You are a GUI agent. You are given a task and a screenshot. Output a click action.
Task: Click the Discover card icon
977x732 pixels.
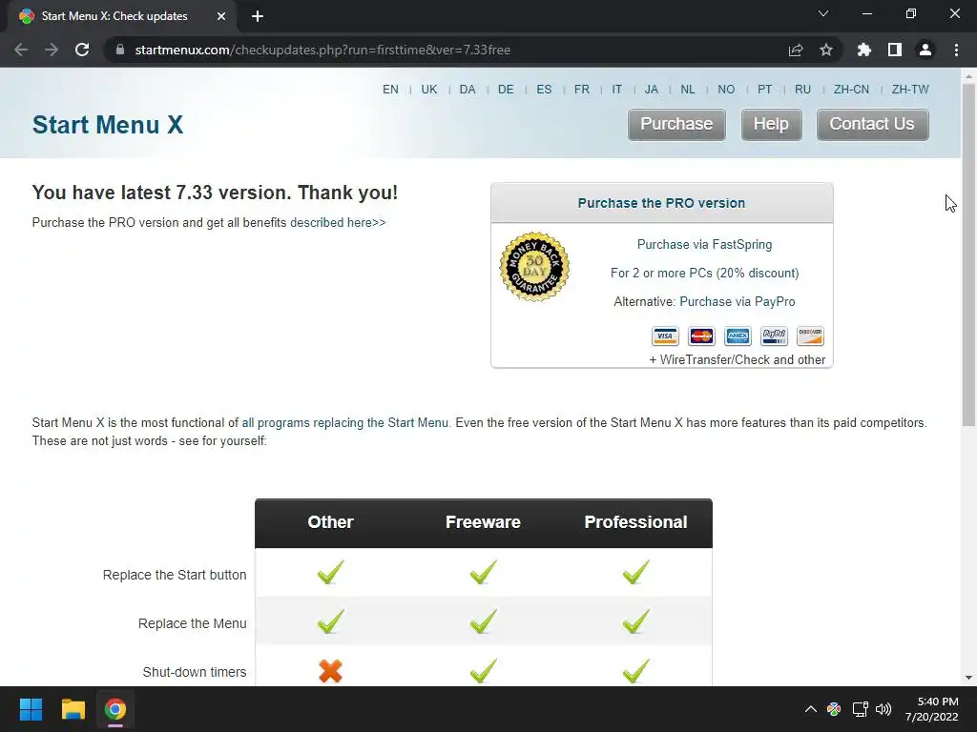[810, 336]
